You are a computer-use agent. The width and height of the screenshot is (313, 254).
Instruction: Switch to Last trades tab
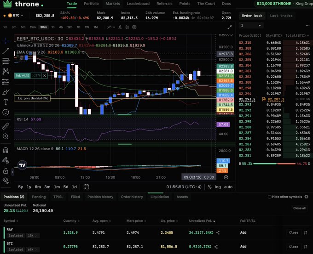tap(281, 16)
